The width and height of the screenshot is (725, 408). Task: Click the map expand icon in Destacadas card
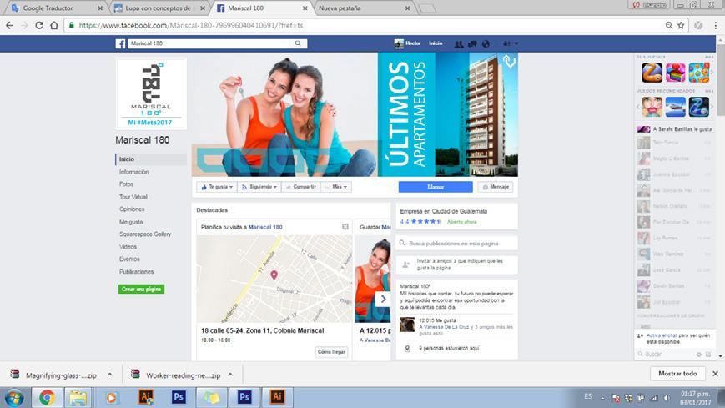(345, 227)
